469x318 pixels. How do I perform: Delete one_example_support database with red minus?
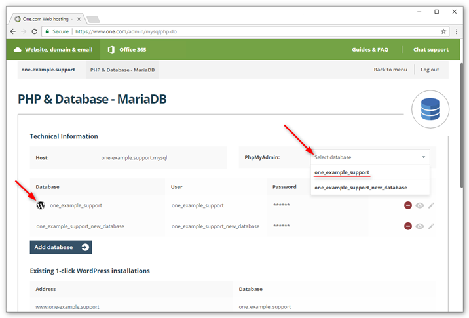[408, 205]
